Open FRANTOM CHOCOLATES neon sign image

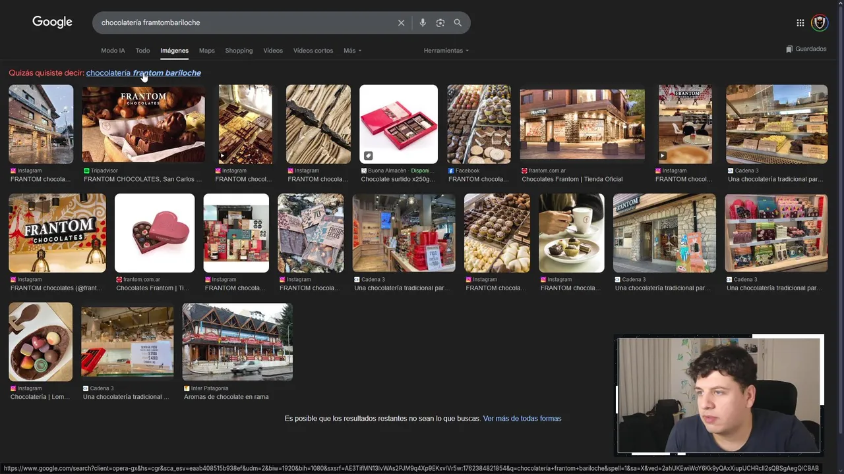pos(57,233)
